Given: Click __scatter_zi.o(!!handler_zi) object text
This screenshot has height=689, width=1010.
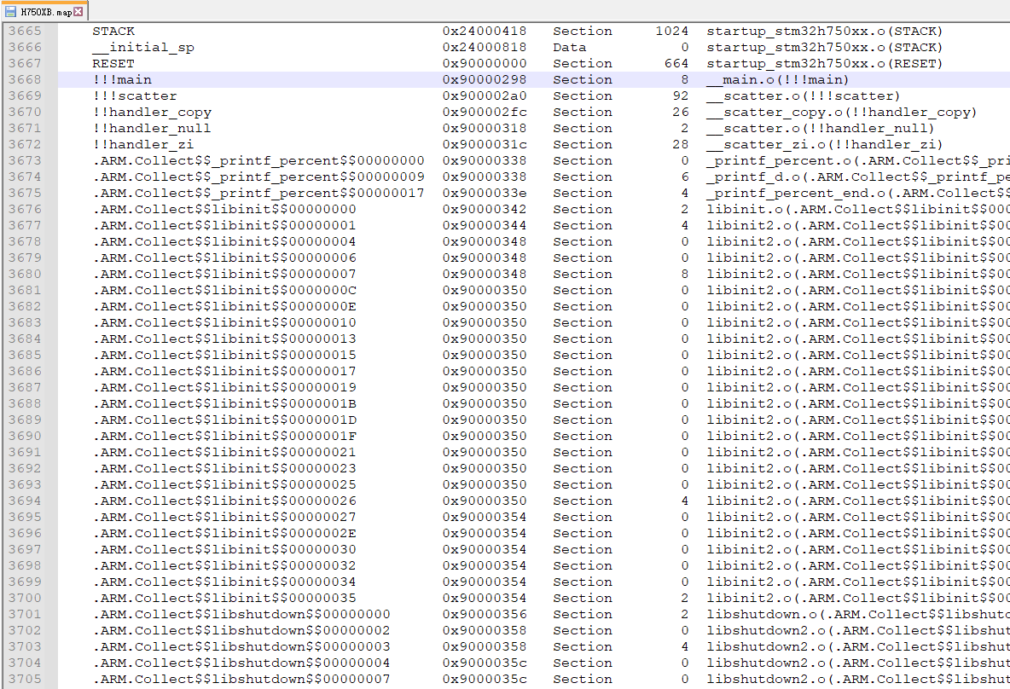Looking at the screenshot, I should coord(824,144).
